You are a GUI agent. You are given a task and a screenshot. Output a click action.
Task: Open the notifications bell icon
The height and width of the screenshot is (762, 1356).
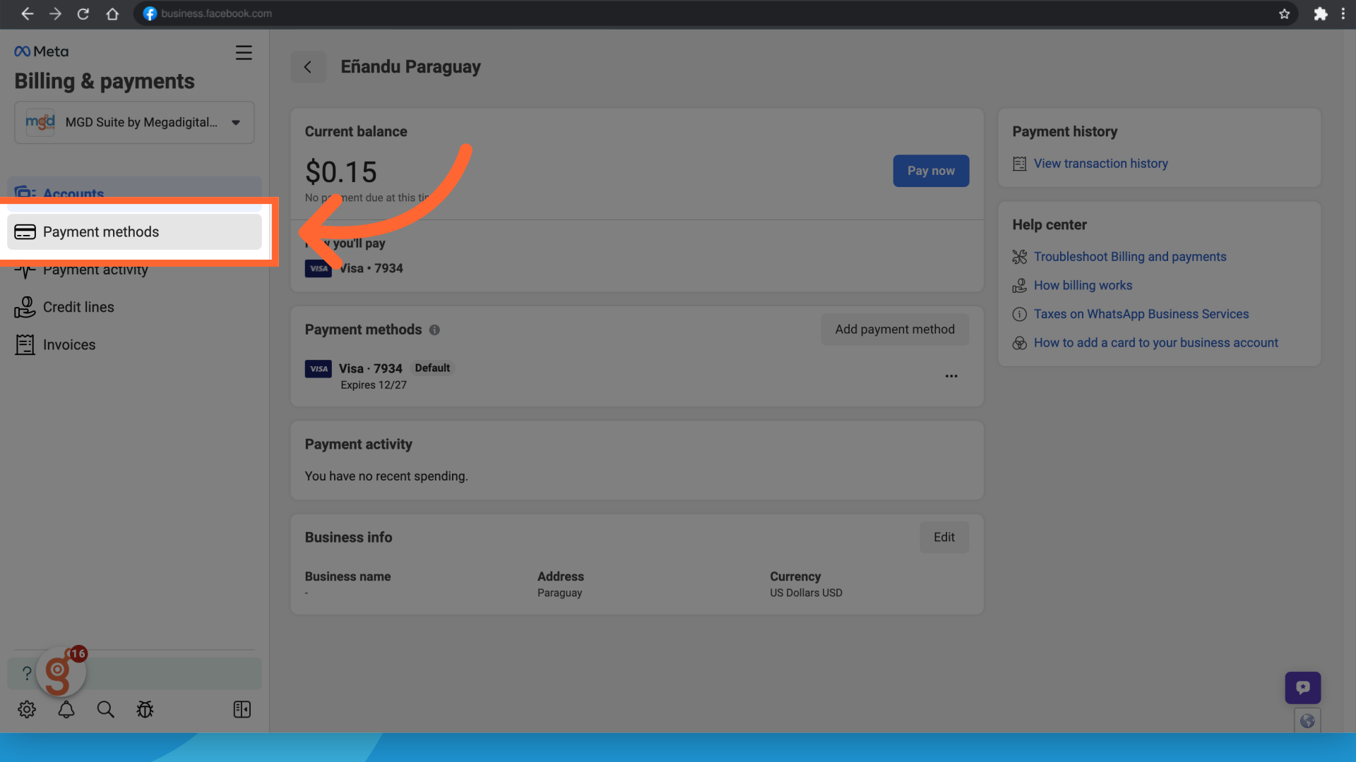[66, 709]
